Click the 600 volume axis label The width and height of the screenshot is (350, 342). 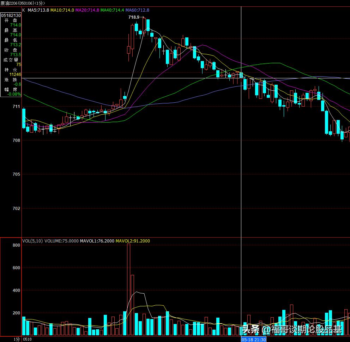point(16,268)
